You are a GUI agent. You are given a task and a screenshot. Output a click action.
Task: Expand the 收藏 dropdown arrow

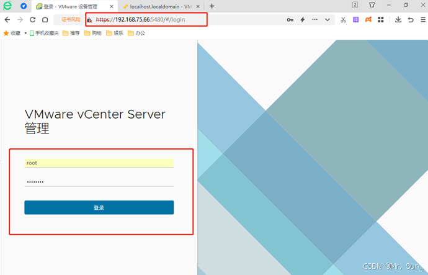(x=25, y=34)
